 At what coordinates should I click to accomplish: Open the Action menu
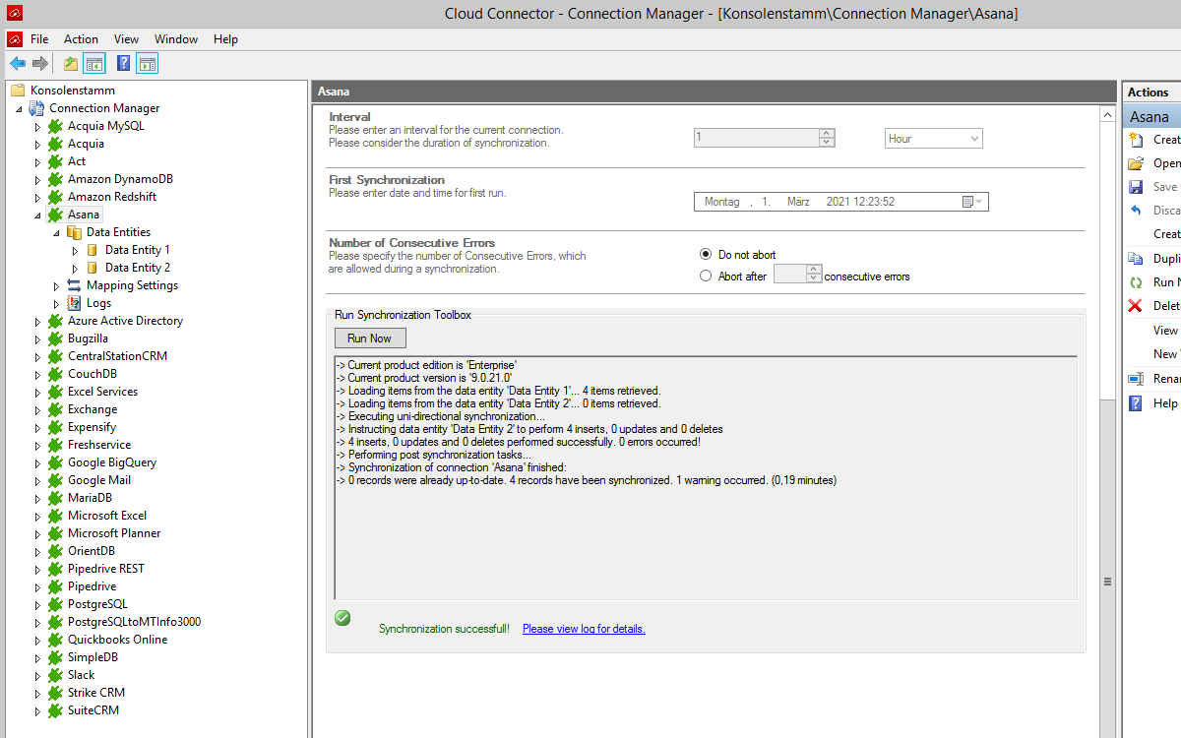coord(81,39)
